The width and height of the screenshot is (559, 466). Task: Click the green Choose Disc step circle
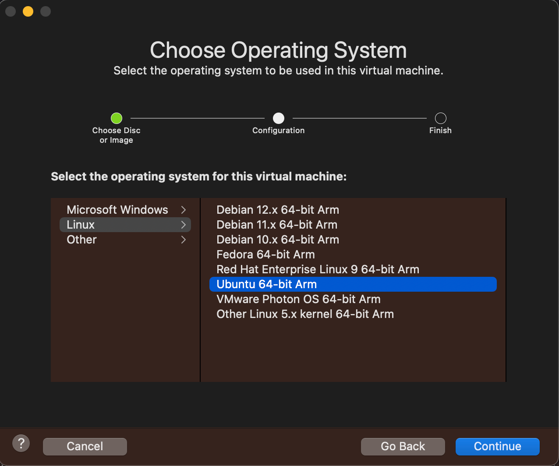tap(116, 118)
